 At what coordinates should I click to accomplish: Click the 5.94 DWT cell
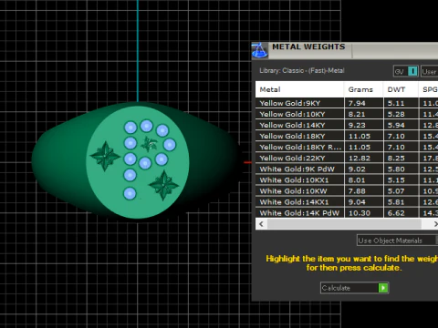pos(401,125)
